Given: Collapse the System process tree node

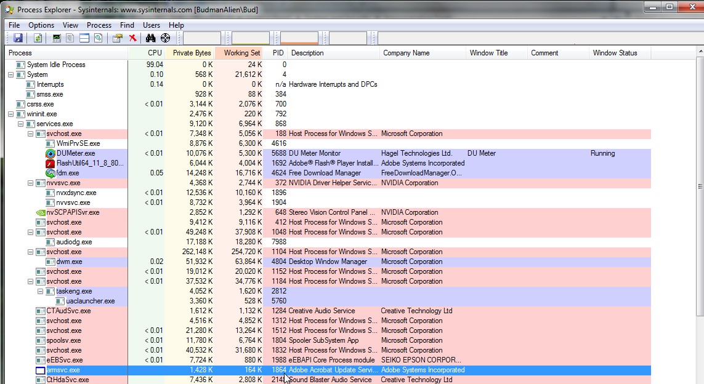Looking at the screenshot, I should [10, 75].
